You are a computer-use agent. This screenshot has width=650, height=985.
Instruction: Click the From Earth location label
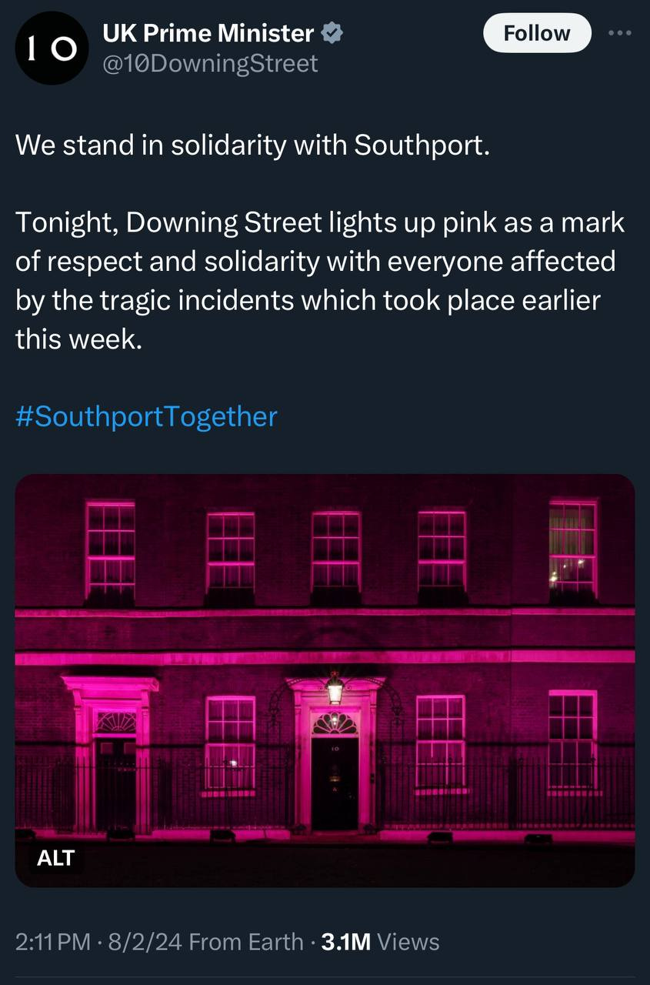coord(246,942)
